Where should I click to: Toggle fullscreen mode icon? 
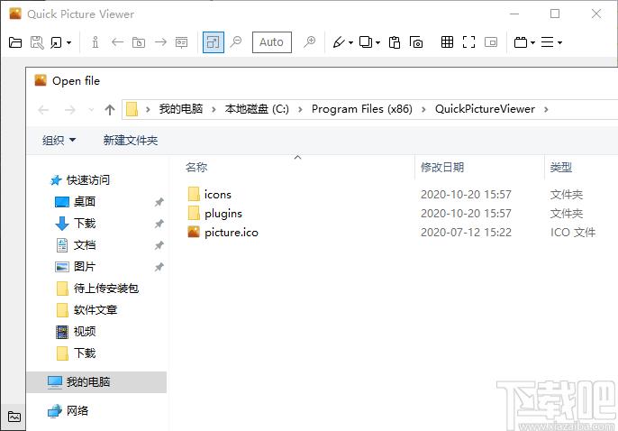[x=468, y=41]
